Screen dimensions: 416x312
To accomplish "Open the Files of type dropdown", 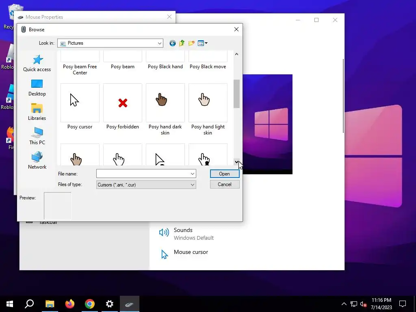I will (146, 185).
